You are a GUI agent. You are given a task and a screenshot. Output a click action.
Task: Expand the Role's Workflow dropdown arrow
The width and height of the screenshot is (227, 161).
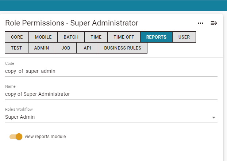tap(213, 118)
